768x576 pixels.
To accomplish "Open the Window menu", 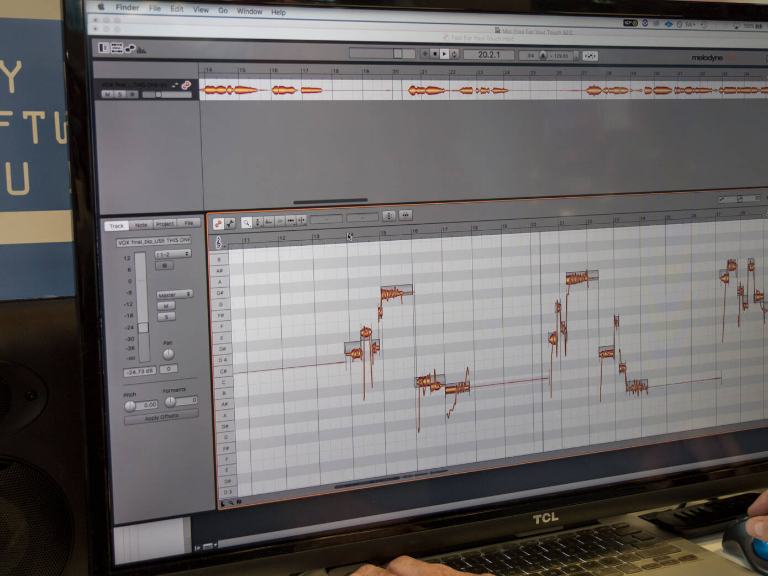I will 249,11.
